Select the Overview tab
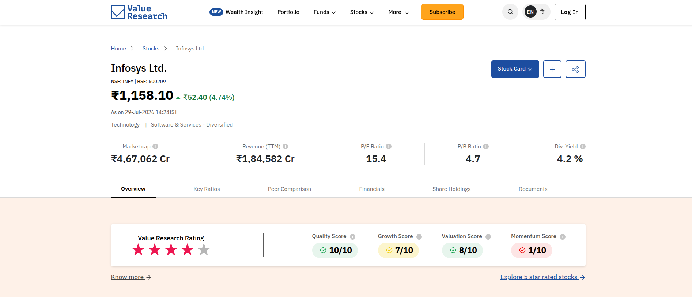The width and height of the screenshot is (692, 297). pos(133,189)
